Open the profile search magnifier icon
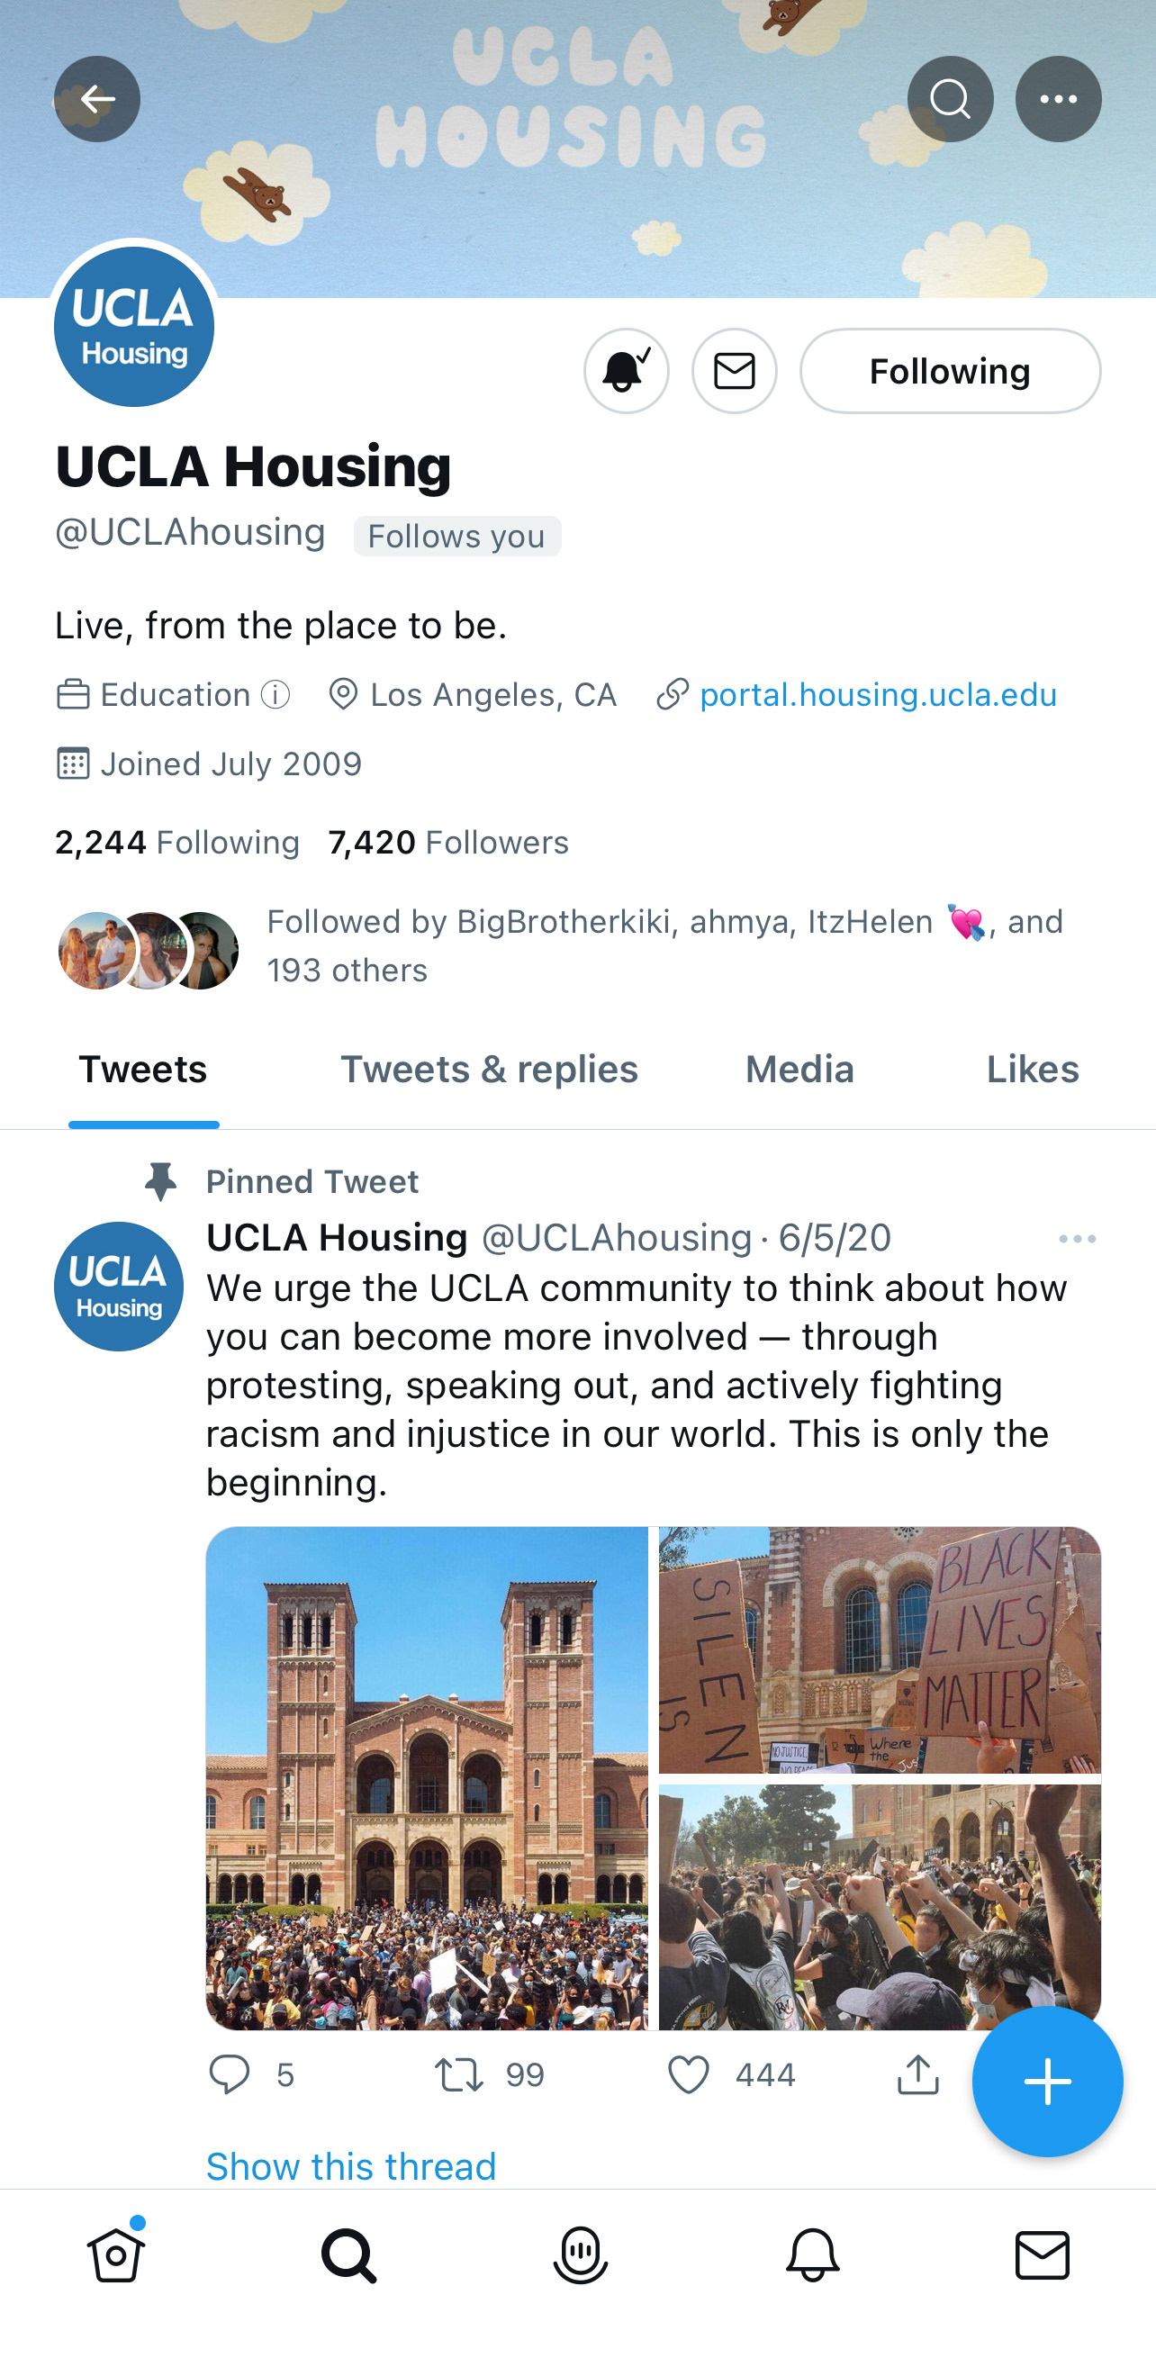 [x=950, y=99]
